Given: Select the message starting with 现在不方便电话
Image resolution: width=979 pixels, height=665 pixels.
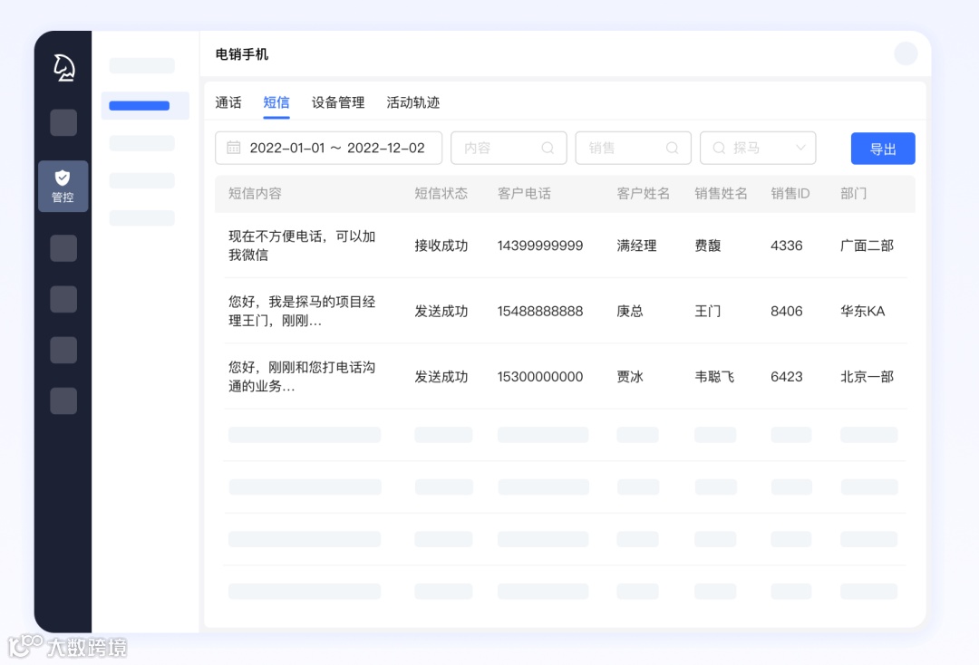Looking at the screenshot, I should (304, 245).
